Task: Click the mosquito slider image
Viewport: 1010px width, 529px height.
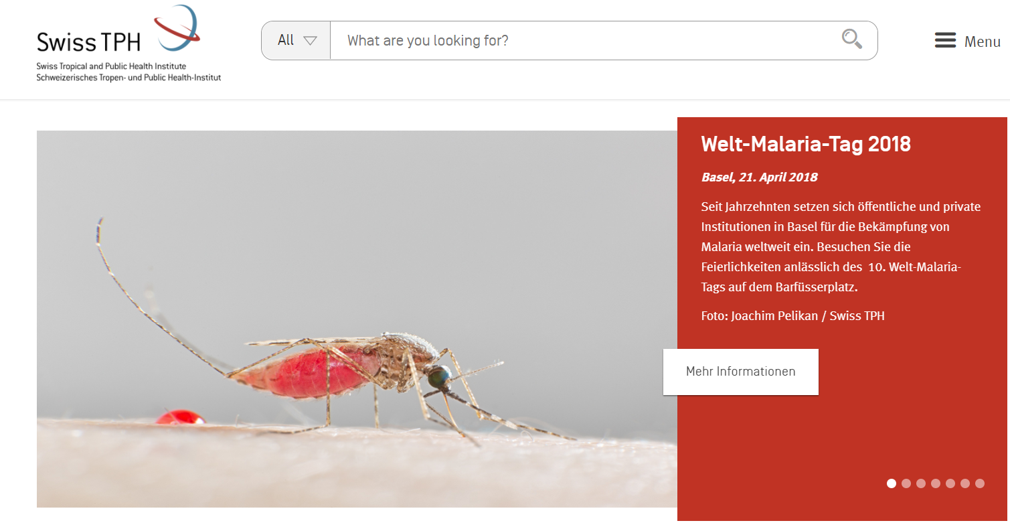Action: point(357,319)
